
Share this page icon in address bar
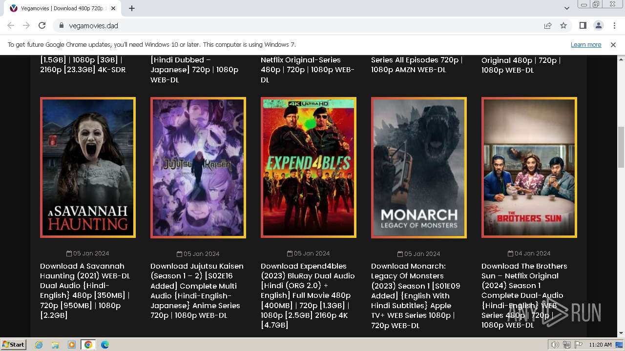point(548,25)
